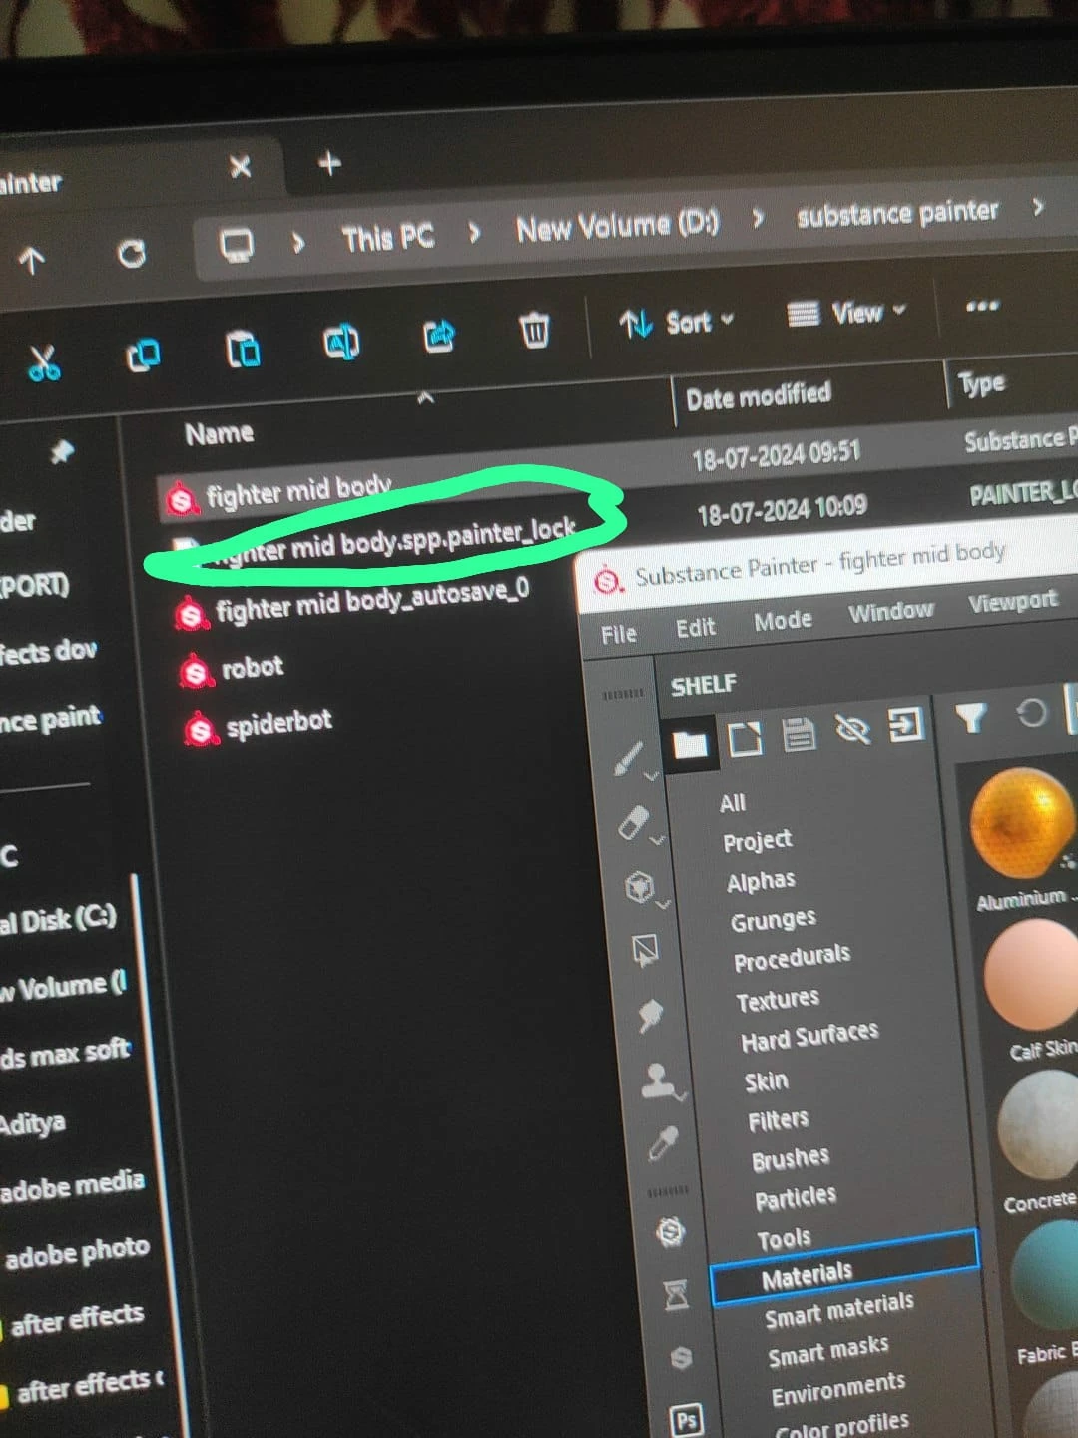Click the filter funnel icon in Shelf

pyautogui.click(x=970, y=718)
